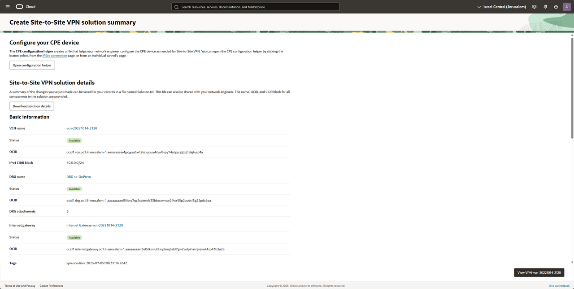Open the vcn-20221014-2120 VCN link
Viewport: 574px width, 289px height.
82,128
